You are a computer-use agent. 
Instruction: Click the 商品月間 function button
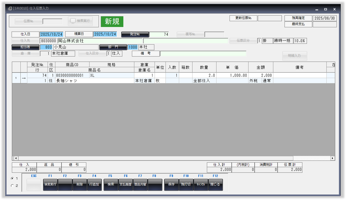(x=140, y=185)
